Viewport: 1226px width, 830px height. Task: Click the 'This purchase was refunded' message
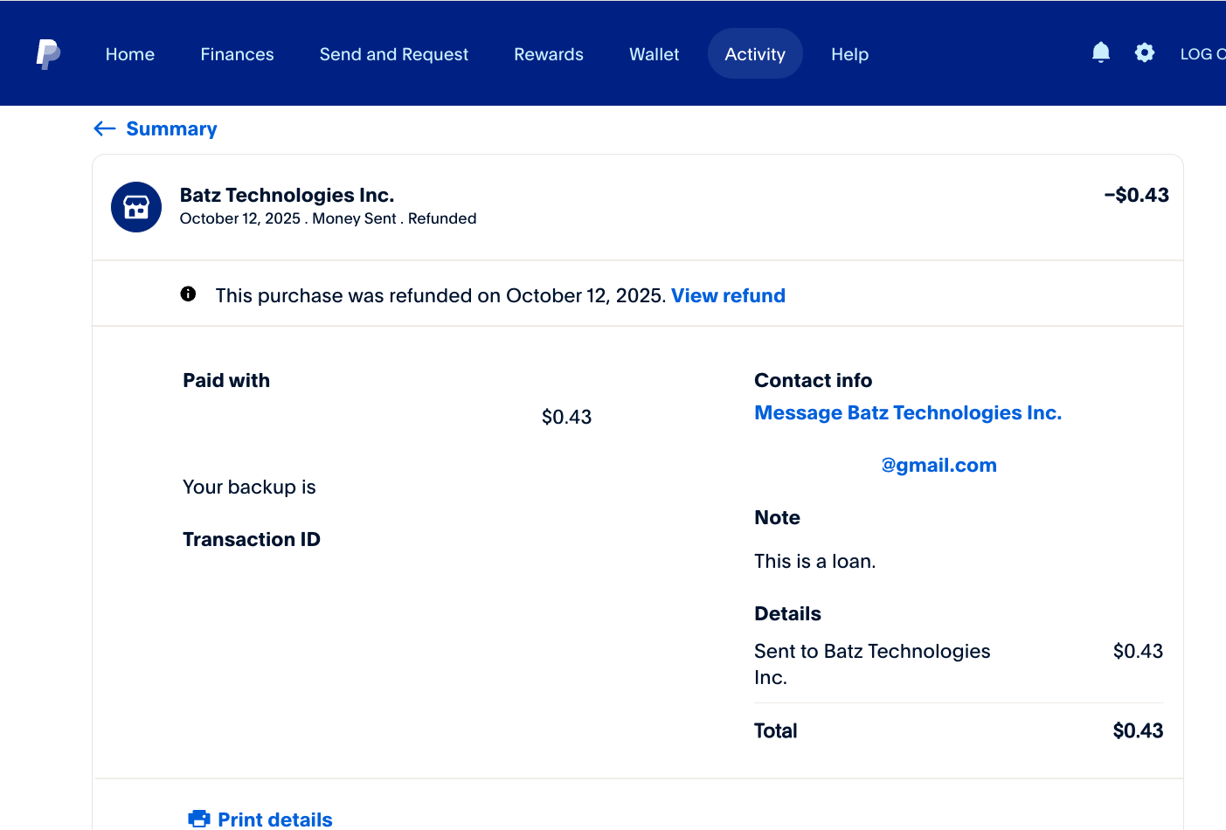tap(440, 295)
